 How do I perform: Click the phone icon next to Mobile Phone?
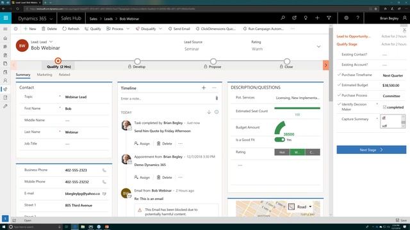pos(104,182)
